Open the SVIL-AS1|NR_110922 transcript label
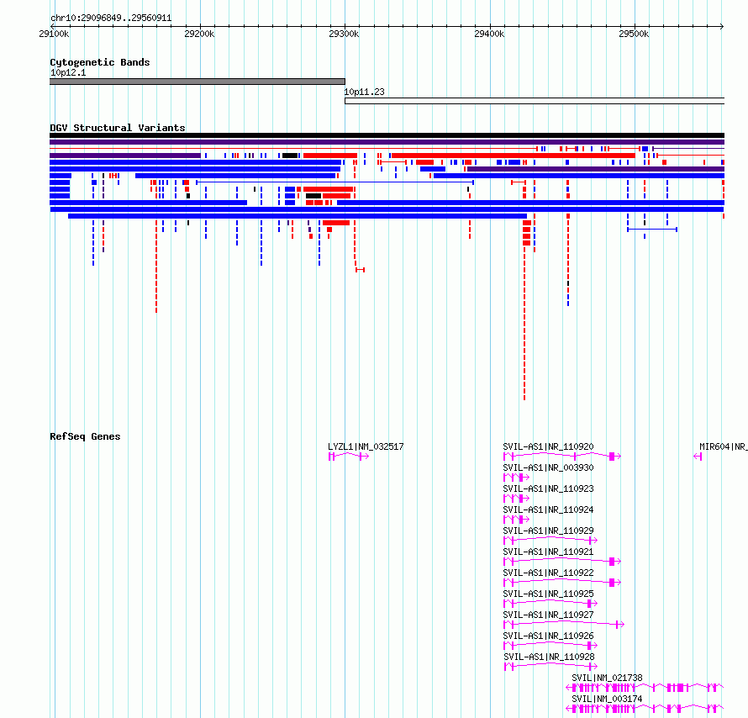748x718 pixels. click(x=548, y=573)
